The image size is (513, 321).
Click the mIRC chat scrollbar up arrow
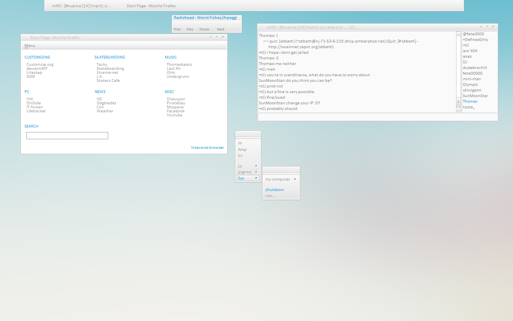pos(458,34)
